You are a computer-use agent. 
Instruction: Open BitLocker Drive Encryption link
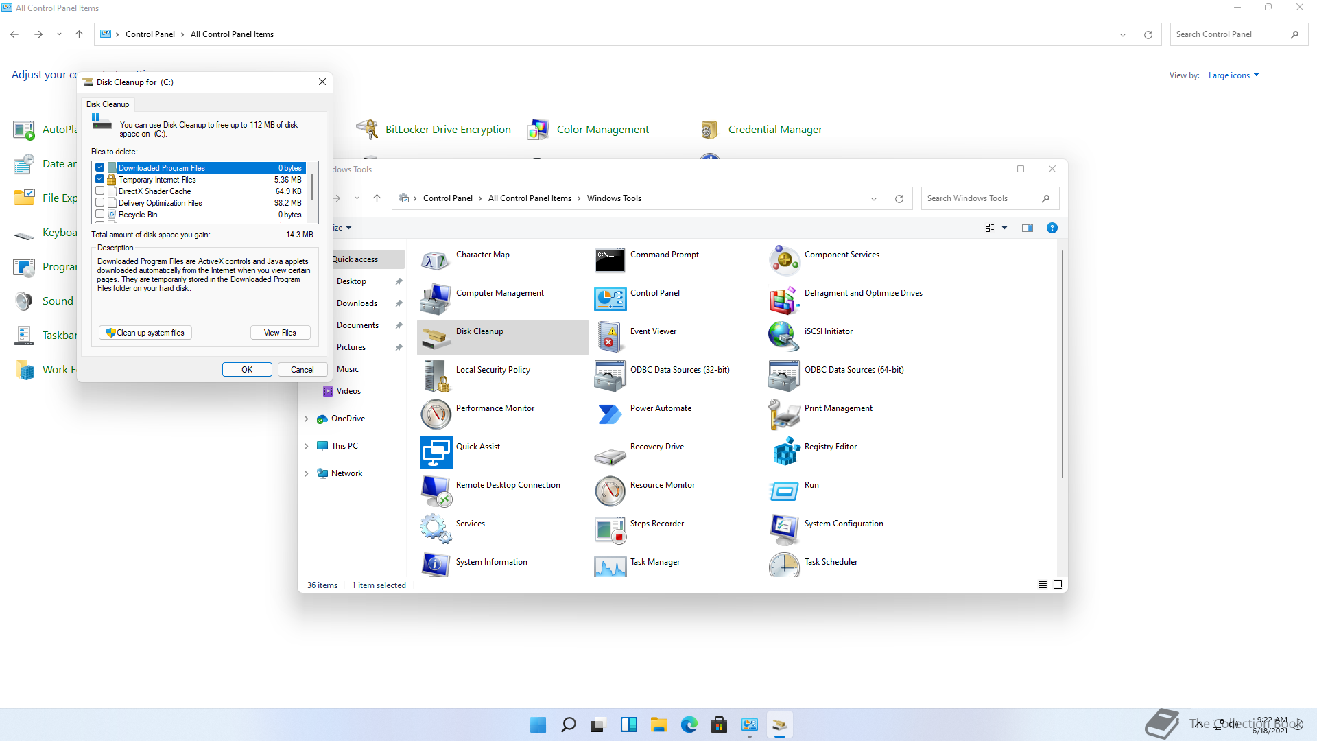pyautogui.click(x=448, y=130)
